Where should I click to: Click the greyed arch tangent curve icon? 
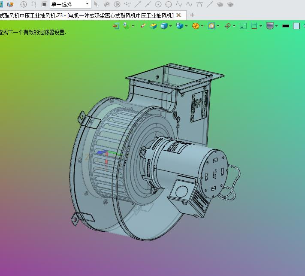coord(199,4)
